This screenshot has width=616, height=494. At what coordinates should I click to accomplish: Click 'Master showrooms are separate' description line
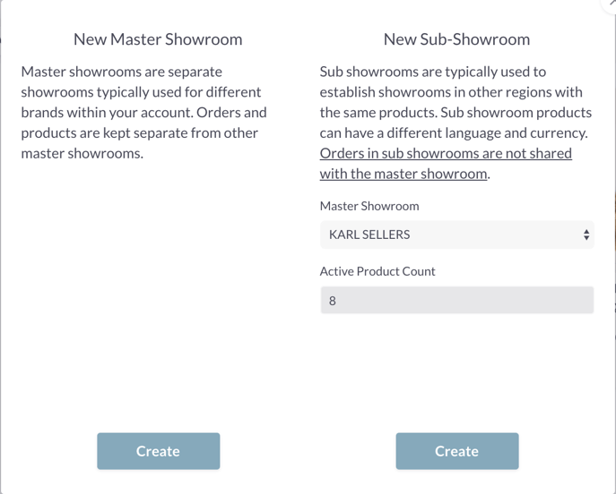point(121,72)
